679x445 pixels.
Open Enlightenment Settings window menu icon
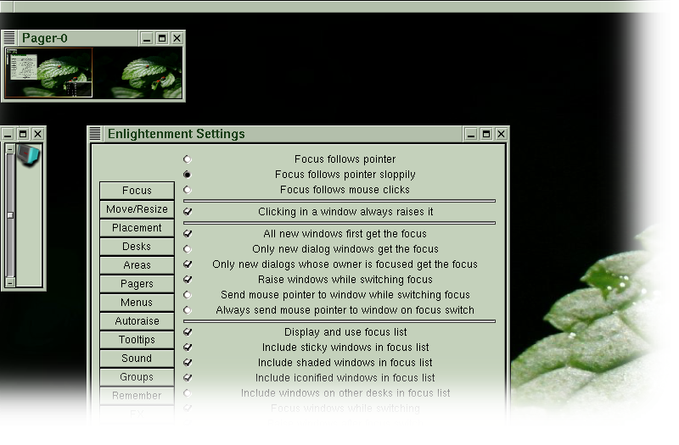95,134
